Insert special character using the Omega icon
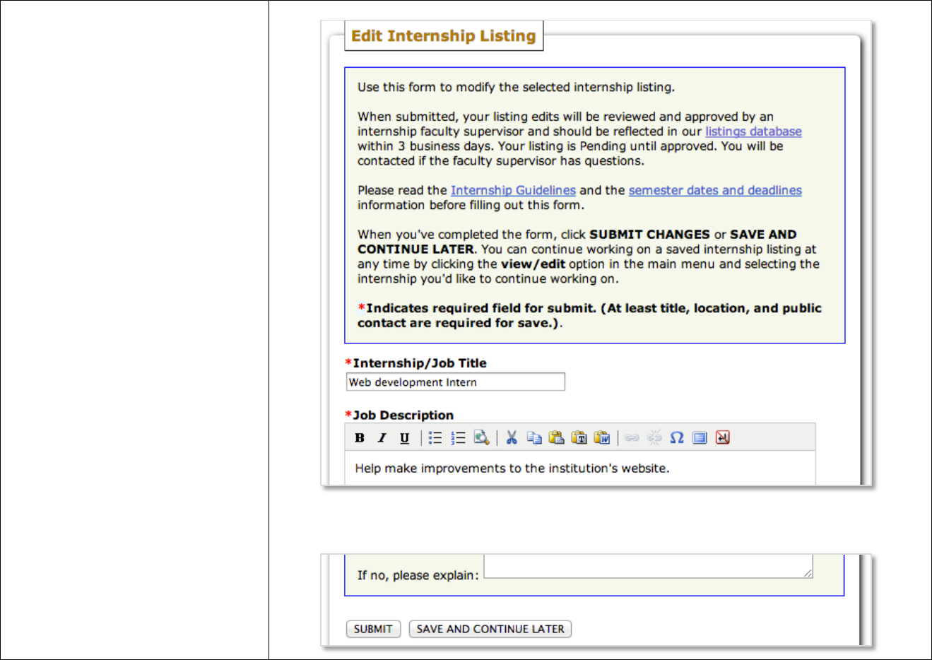Image resolution: width=932 pixels, height=660 pixels. (x=677, y=438)
